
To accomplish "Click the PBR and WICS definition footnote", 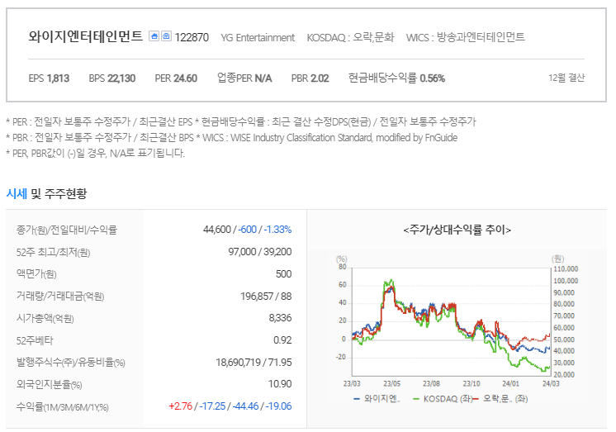I will click(x=232, y=138).
